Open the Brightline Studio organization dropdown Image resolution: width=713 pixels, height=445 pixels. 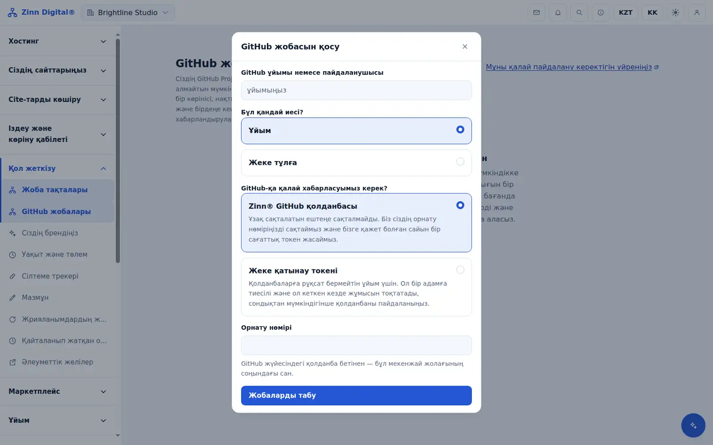128,12
